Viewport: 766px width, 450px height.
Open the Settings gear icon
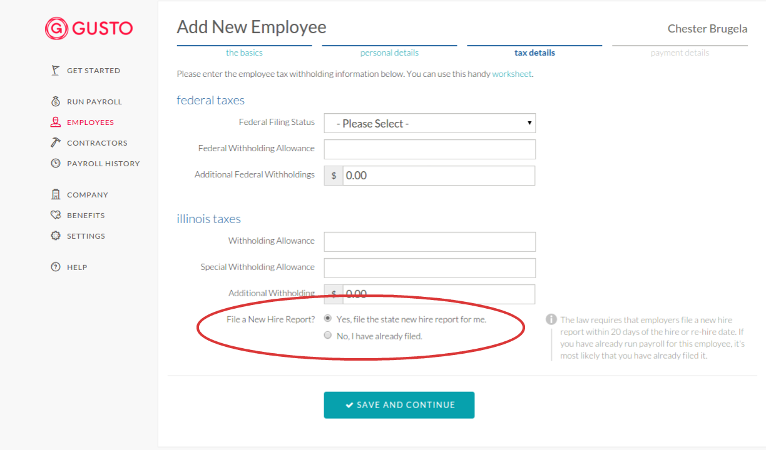point(55,236)
